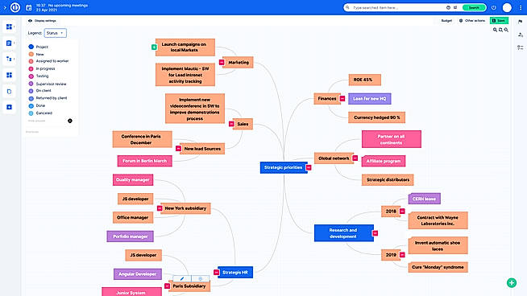Viewport: 527px width, 296px height.
Task: Collapse the Marketing node branch
Action: 222,63
